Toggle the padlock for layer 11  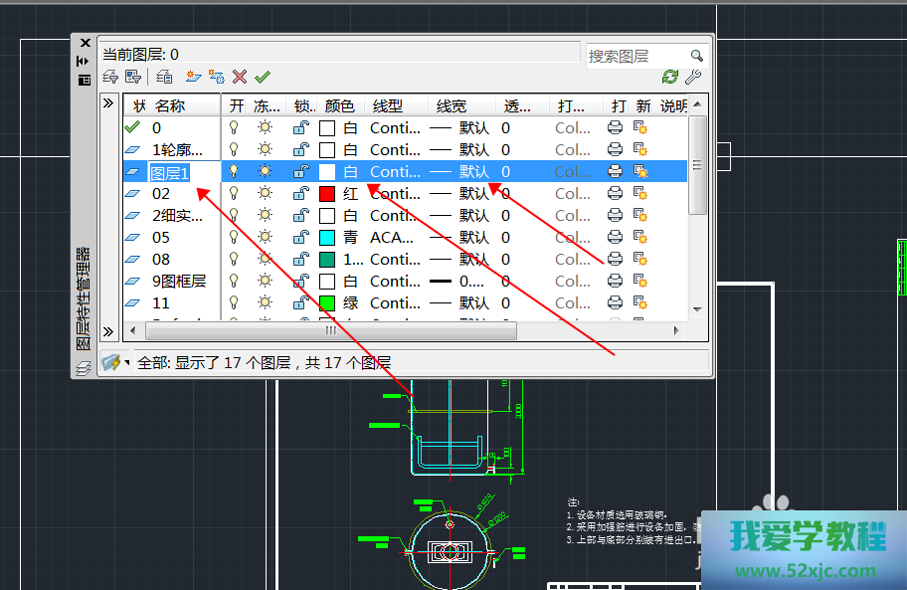pyautogui.click(x=300, y=303)
